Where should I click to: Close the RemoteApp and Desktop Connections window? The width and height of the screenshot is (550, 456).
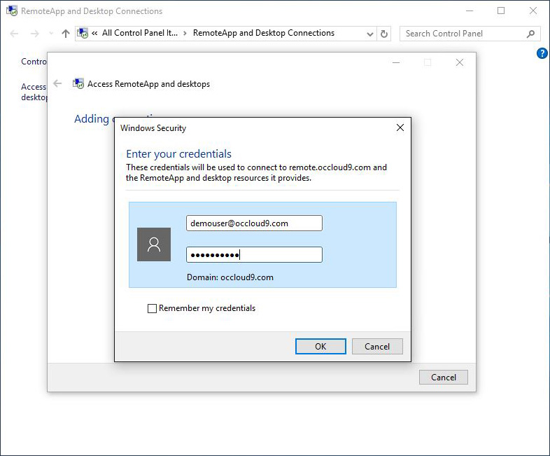pyautogui.click(x=533, y=11)
